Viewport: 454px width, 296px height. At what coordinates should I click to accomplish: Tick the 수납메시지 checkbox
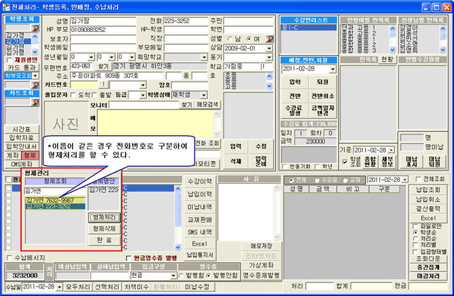[x=8, y=259]
